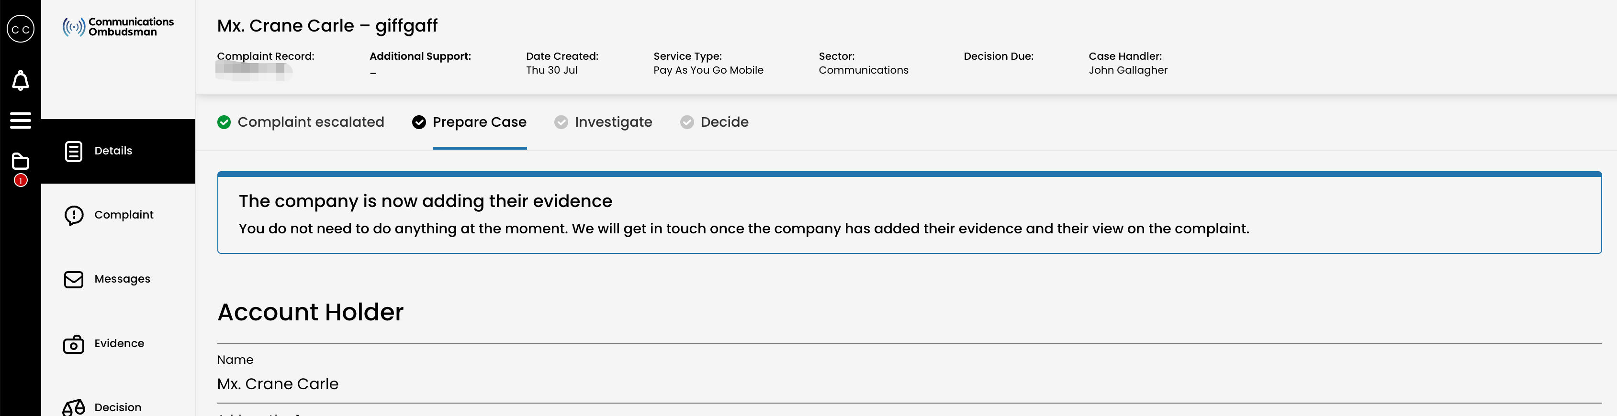Image resolution: width=1617 pixels, height=416 pixels.
Task: Click the green Complaint escalated checkmark
Action: click(224, 122)
